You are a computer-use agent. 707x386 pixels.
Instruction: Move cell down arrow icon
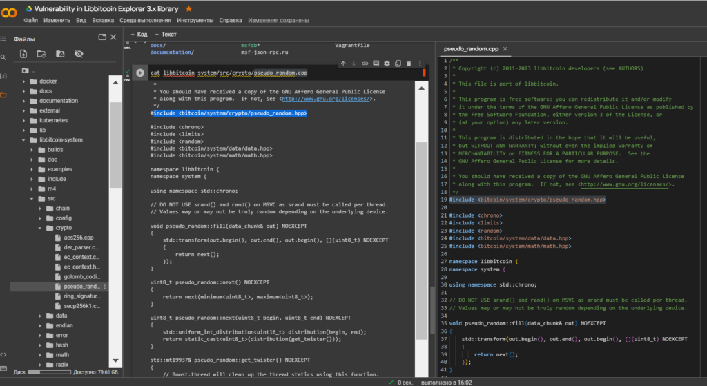click(x=354, y=64)
